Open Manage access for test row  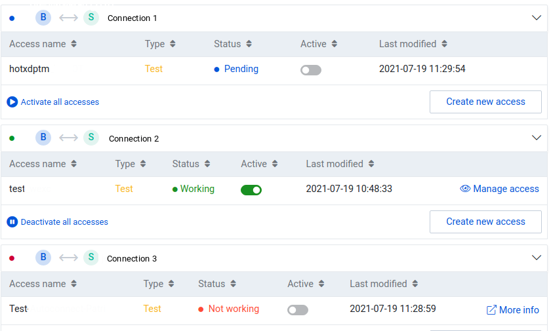pyautogui.click(x=506, y=189)
